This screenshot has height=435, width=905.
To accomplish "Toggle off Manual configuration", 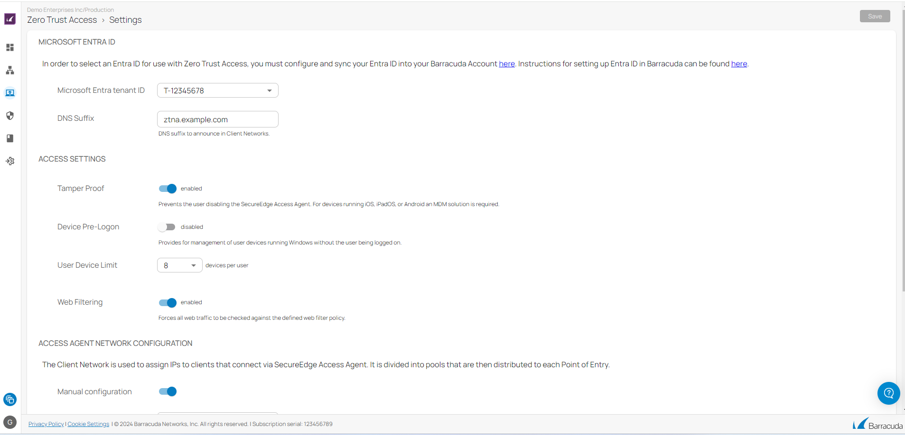I will point(167,391).
